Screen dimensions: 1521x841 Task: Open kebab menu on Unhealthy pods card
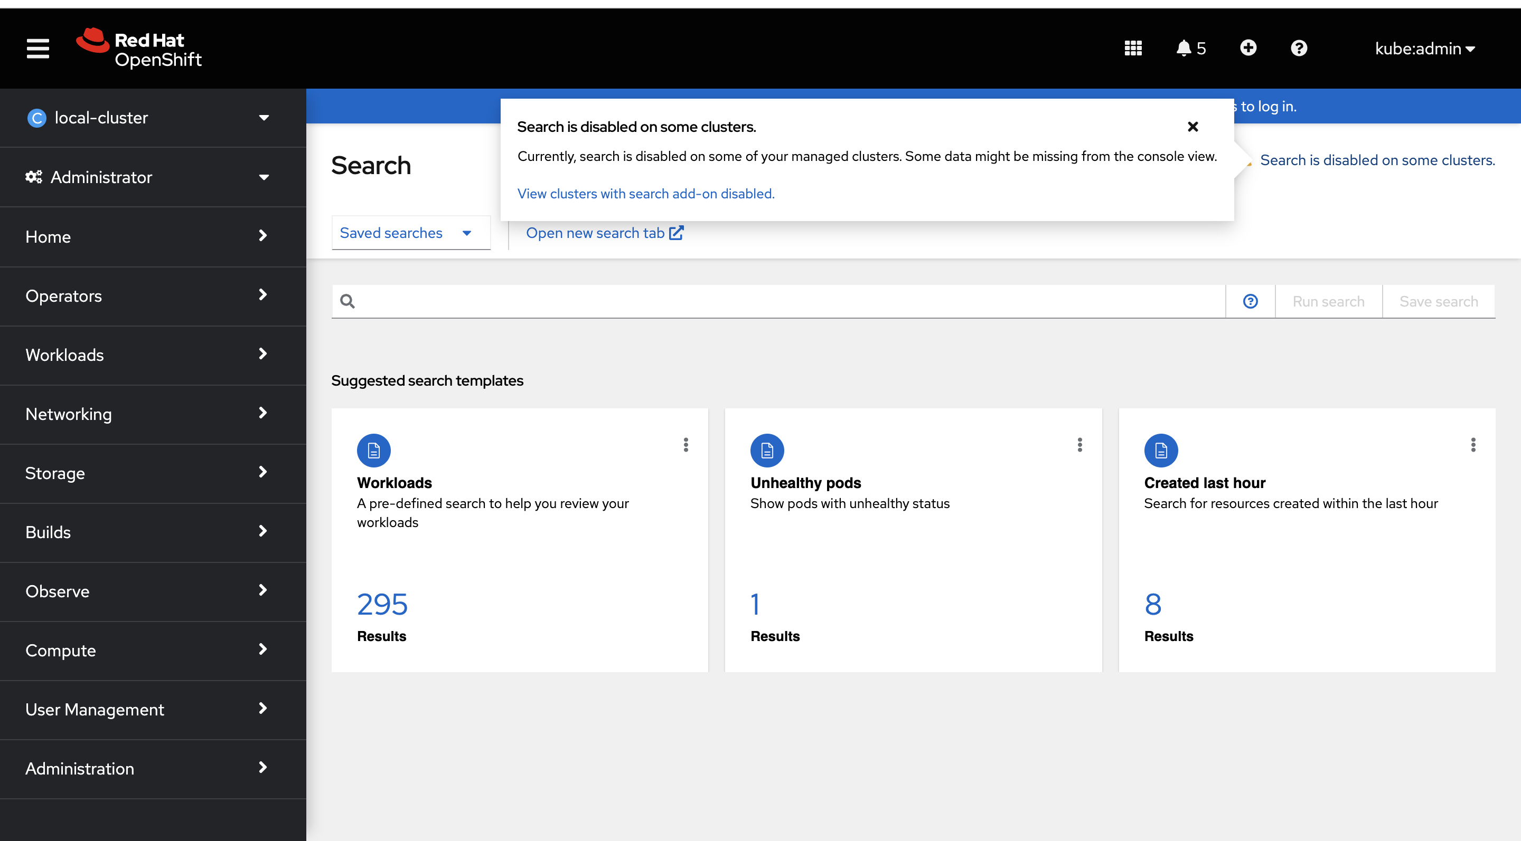(x=1079, y=445)
